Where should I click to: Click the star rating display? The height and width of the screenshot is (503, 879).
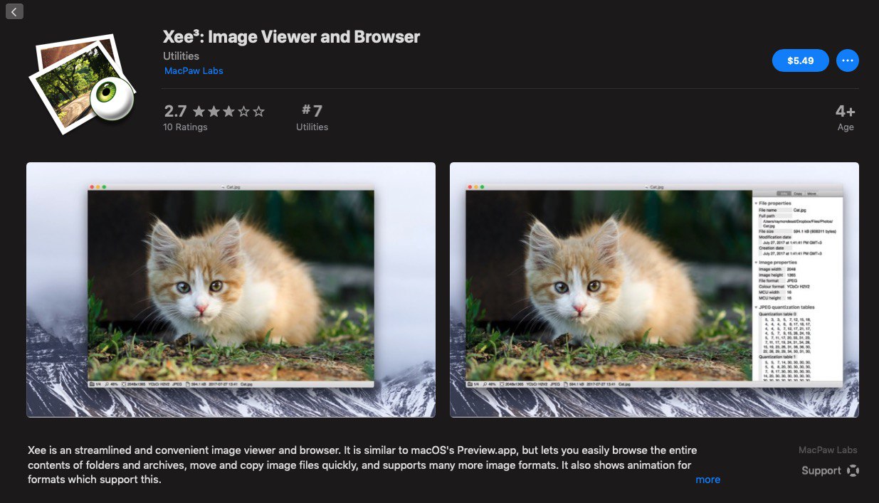click(x=228, y=112)
